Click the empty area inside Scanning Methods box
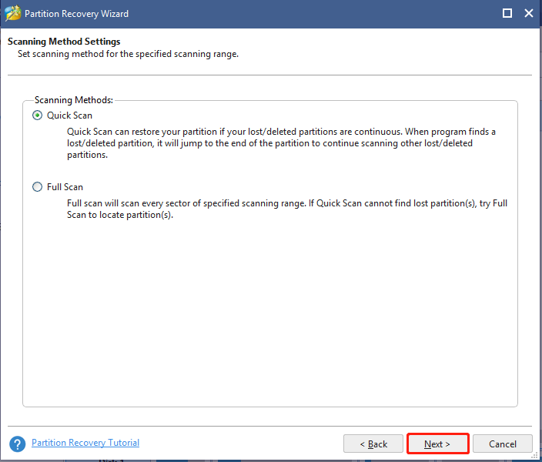The width and height of the screenshot is (542, 462). point(269,311)
